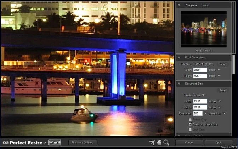Open document Width inches dropdown
Viewport: 238px width, 149px height.
tap(220, 101)
